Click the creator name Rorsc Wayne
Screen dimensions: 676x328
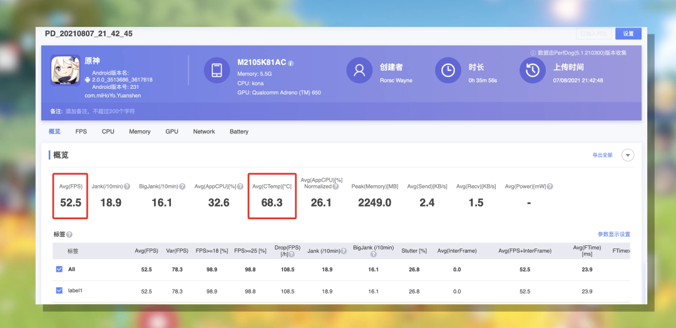(396, 81)
